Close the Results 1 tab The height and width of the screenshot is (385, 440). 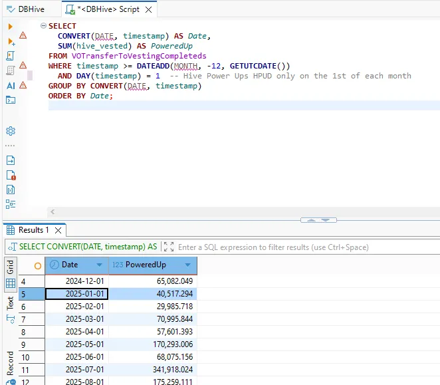pos(58,231)
